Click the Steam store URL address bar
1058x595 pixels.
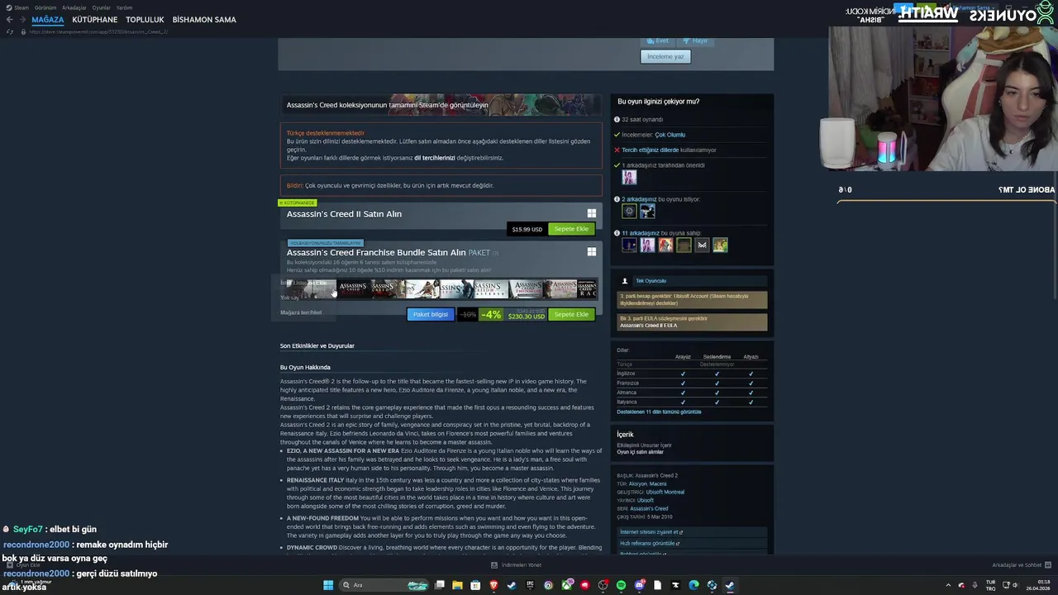(x=99, y=31)
